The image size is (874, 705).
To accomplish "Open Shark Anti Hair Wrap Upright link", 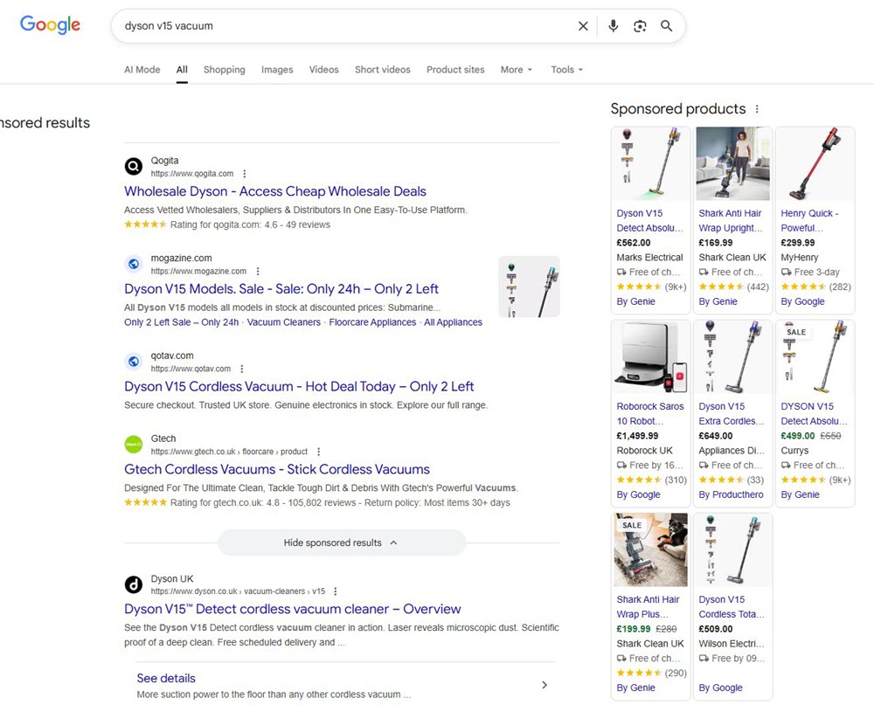I will [731, 221].
